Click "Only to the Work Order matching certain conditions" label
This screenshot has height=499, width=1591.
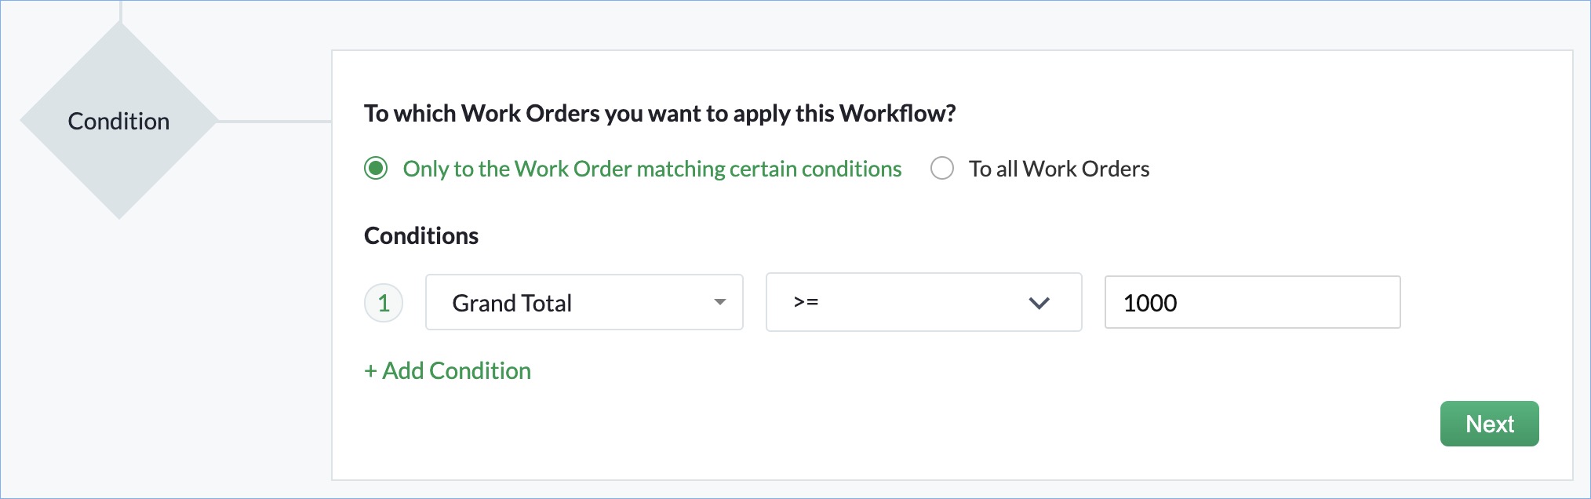point(652,169)
